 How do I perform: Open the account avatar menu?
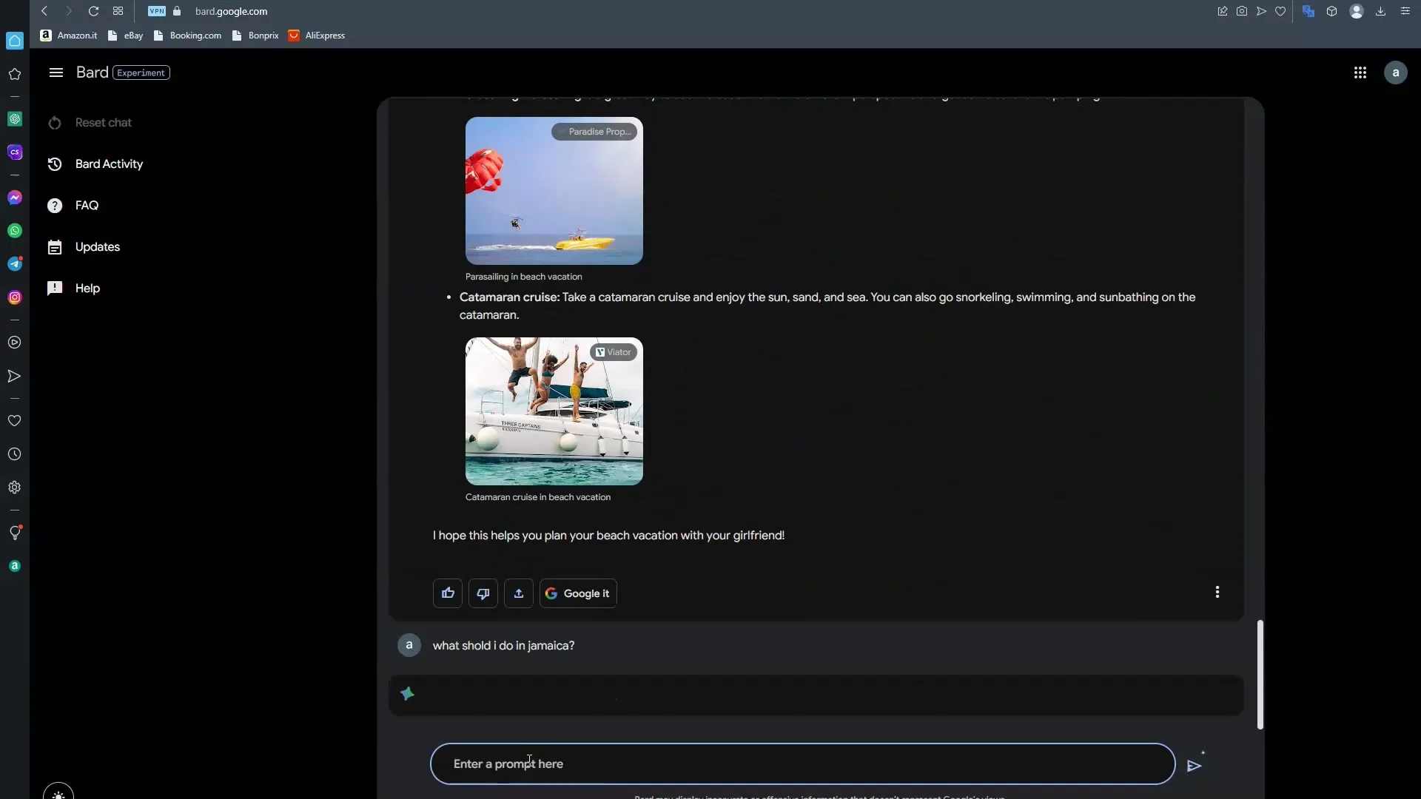tap(1395, 73)
